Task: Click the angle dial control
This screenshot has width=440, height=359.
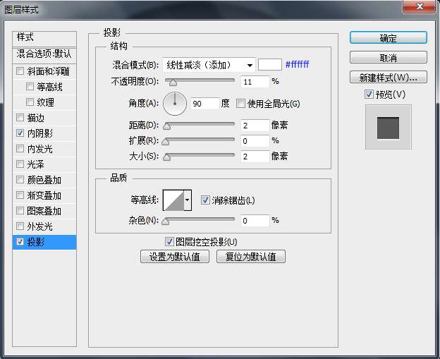Action: pos(175,104)
